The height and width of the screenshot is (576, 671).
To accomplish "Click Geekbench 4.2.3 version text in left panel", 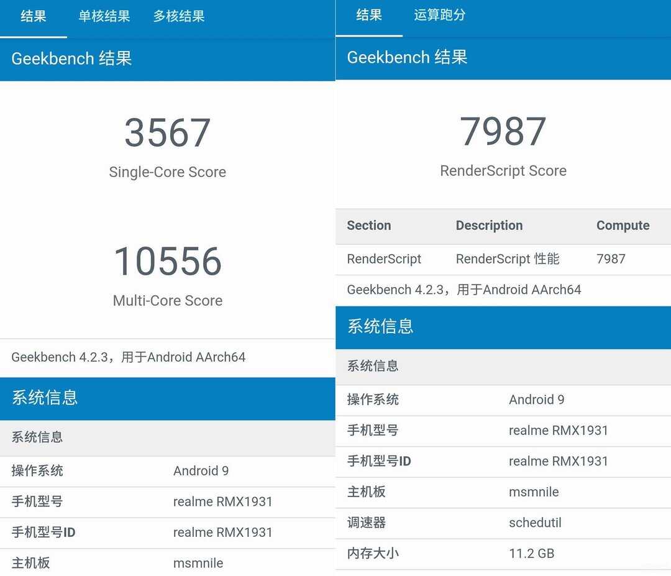I will (129, 357).
